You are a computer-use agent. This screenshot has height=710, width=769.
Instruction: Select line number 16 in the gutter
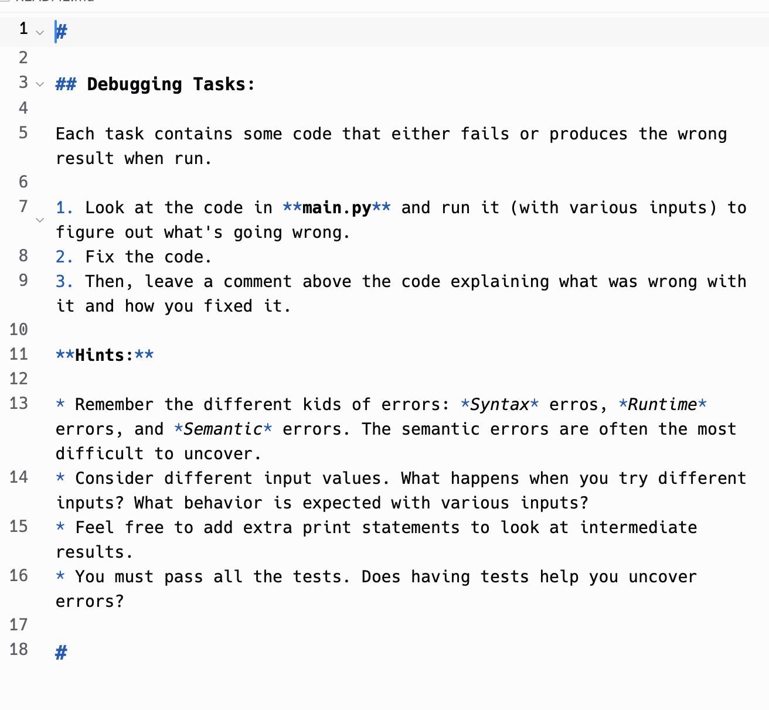pyautogui.click(x=19, y=576)
